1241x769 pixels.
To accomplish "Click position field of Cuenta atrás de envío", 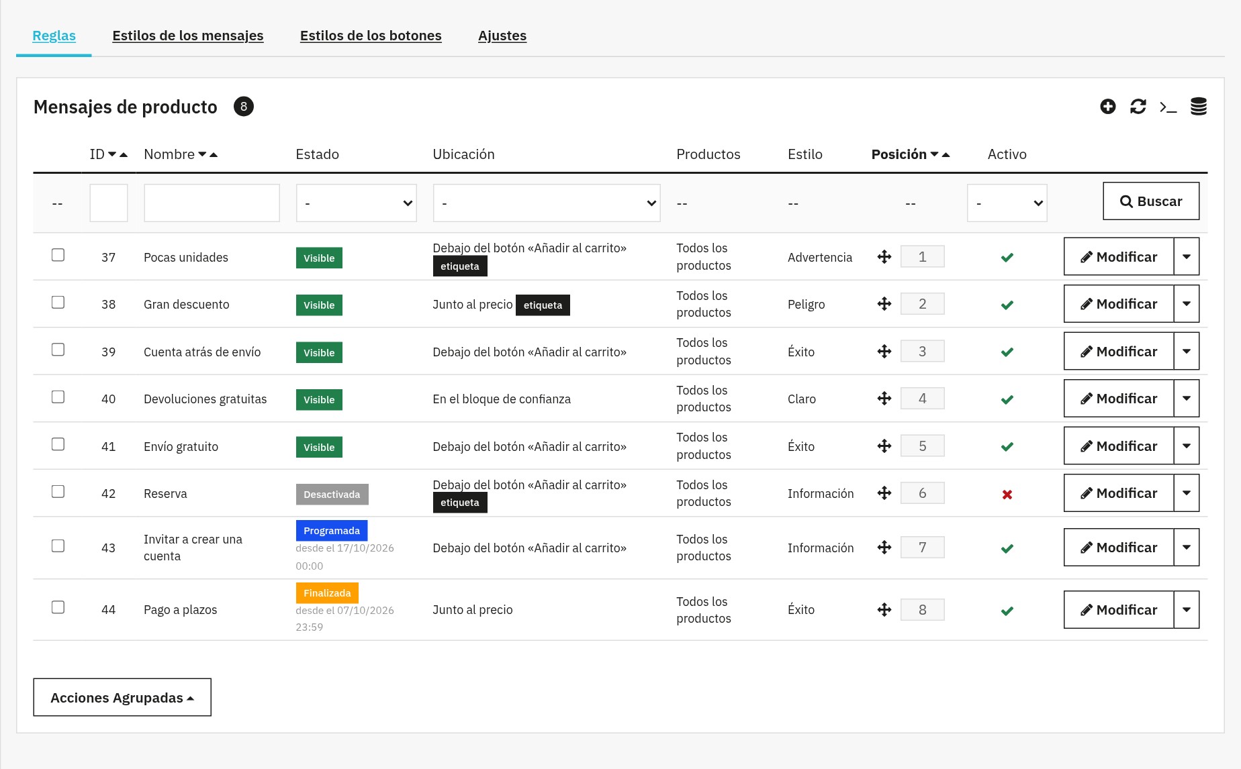I will point(922,351).
